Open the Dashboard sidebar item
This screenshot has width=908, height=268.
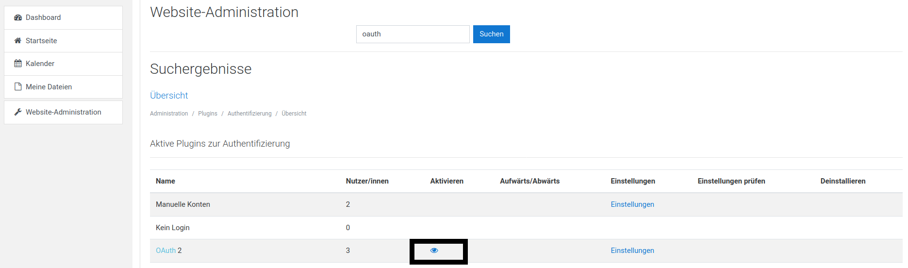pyautogui.click(x=43, y=17)
